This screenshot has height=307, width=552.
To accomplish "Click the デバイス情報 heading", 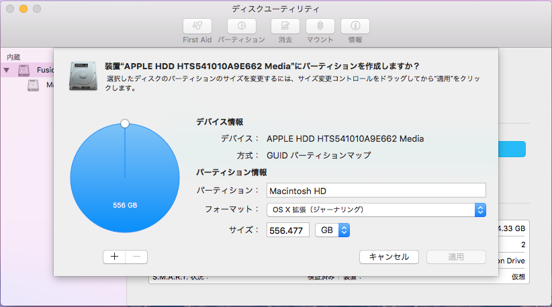I will tap(220, 122).
